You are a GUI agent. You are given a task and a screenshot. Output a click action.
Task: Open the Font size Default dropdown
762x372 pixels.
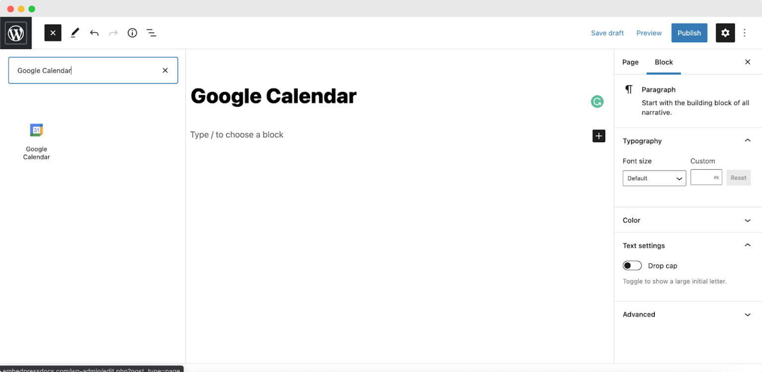pyautogui.click(x=654, y=178)
